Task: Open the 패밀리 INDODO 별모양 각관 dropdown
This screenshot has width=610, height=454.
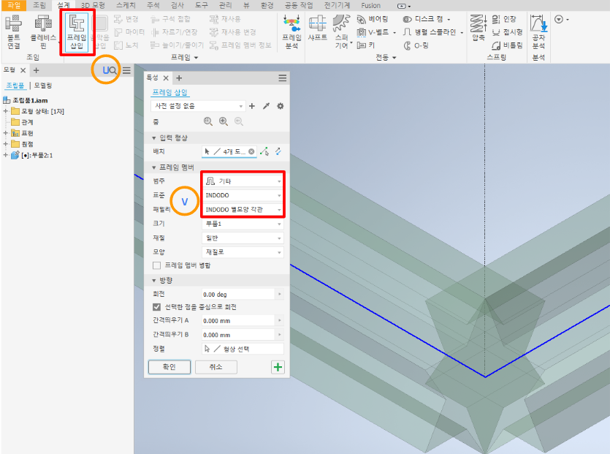Action: click(x=243, y=210)
